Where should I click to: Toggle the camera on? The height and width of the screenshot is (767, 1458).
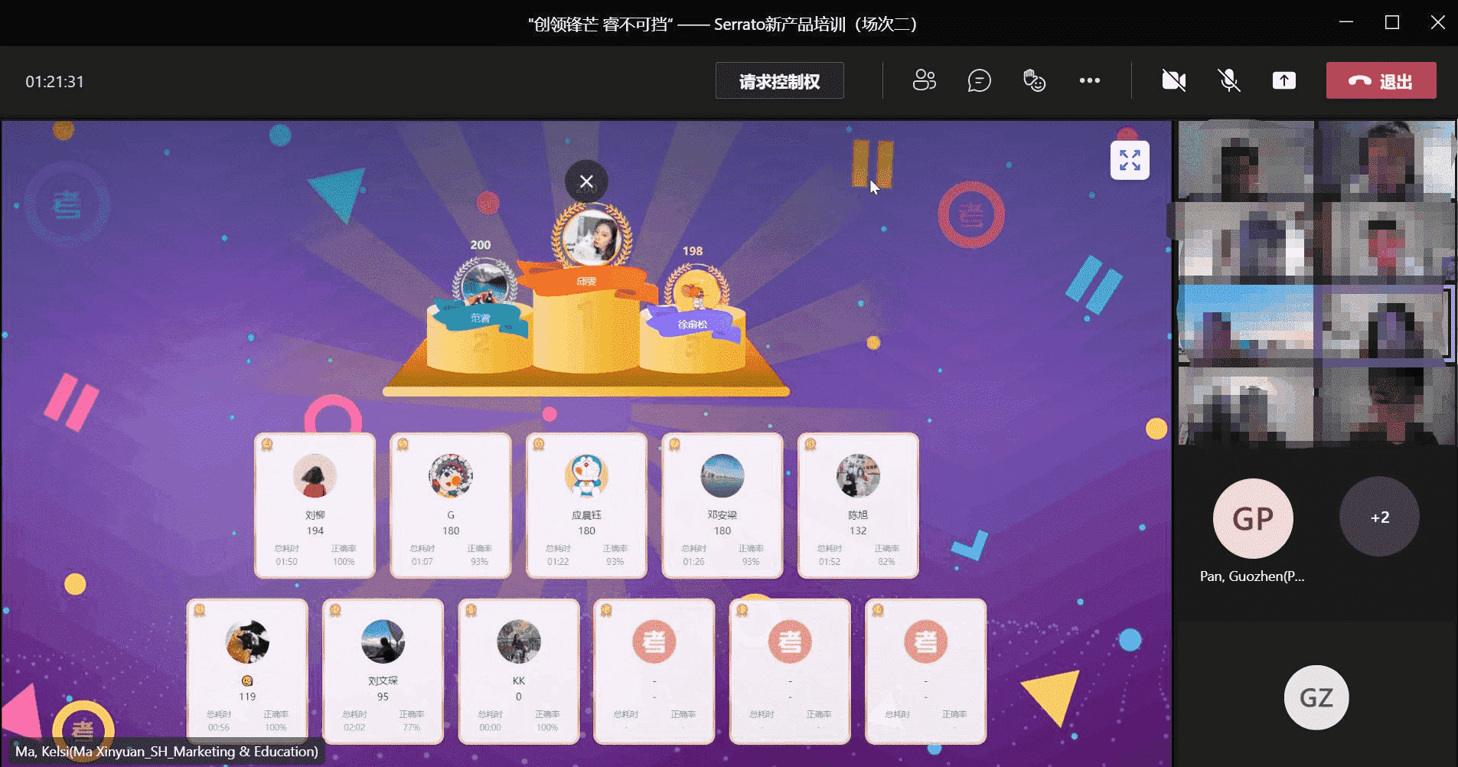click(x=1173, y=80)
